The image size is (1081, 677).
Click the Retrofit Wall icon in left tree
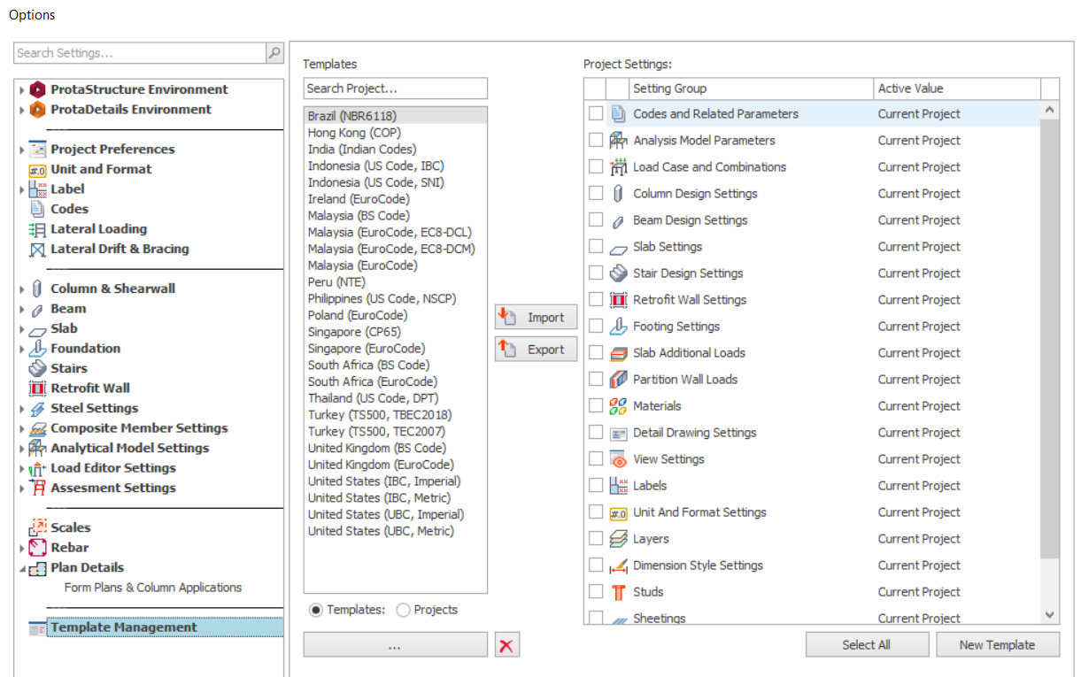(37, 389)
